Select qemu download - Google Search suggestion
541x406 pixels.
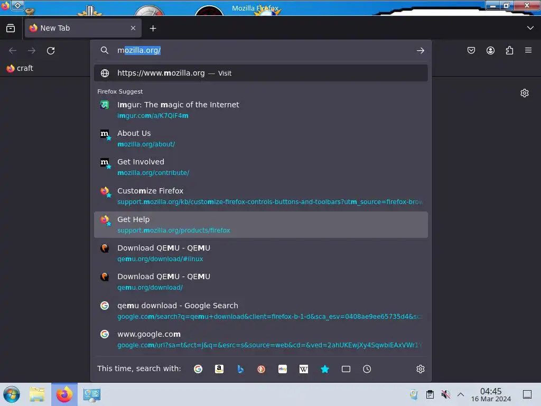click(261, 311)
